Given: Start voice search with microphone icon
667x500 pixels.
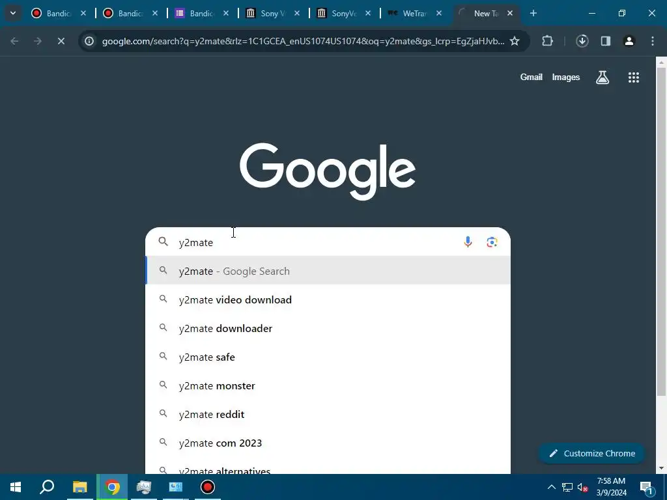Looking at the screenshot, I should pyautogui.click(x=468, y=242).
